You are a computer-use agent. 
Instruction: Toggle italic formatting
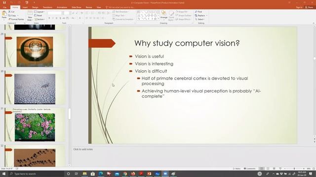click(53, 18)
